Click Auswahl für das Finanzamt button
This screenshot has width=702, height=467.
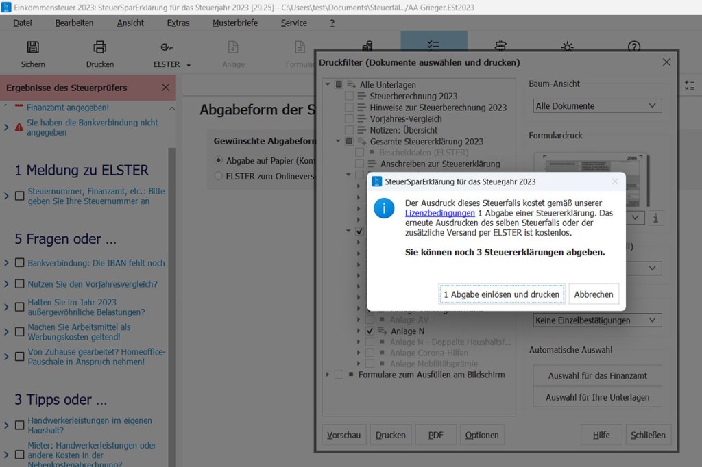(x=597, y=376)
